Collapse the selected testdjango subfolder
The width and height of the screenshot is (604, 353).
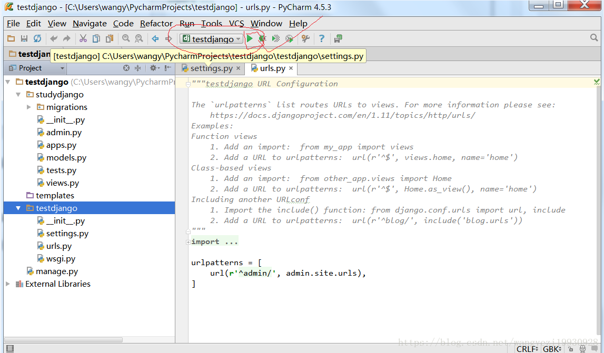click(18, 208)
